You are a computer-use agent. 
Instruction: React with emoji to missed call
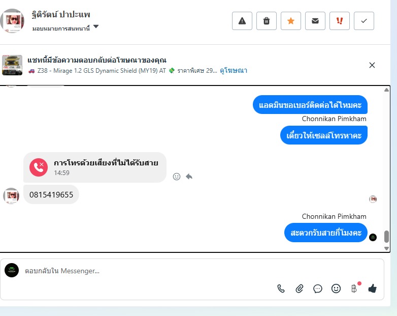(x=177, y=177)
